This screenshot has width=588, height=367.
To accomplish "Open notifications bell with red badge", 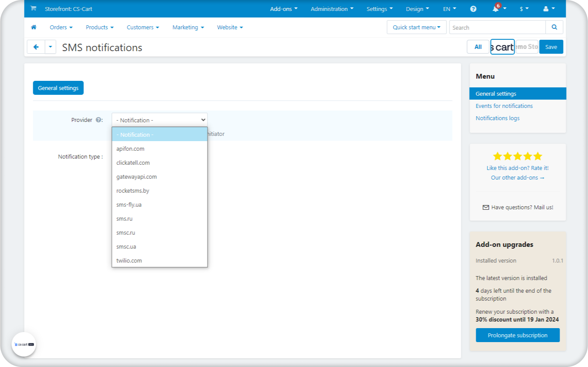I will pyautogui.click(x=496, y=8).
